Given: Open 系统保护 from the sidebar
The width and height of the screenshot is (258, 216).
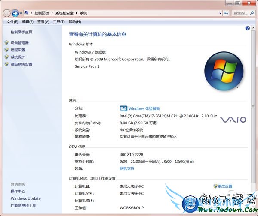Looking at the screenshot, I should coord(18,57).
